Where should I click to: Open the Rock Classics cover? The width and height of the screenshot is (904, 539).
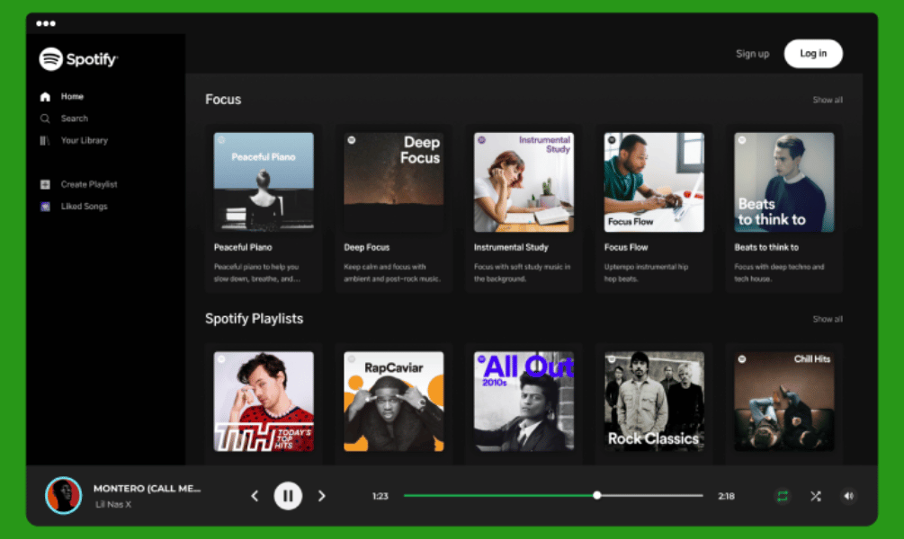(x=654, y=402)
